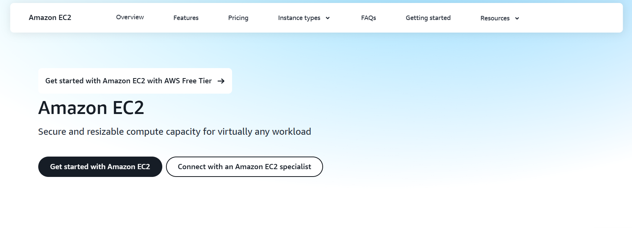
Task: Click the Amazon EC2 title in navigation bar
Action: [50, 18]
